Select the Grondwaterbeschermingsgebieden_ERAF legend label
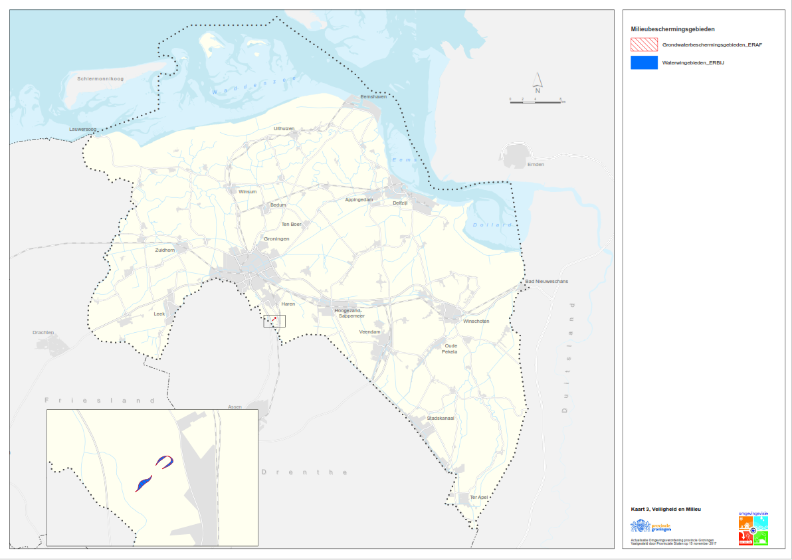Image resolution: width=792 pixels, height=560 pixels. click(x=702, y=45)
